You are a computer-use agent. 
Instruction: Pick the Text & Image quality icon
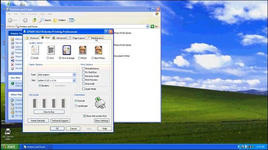pos(67,50)
